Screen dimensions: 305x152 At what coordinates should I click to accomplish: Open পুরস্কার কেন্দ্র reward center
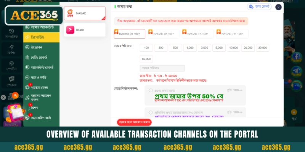pos(41,87)
